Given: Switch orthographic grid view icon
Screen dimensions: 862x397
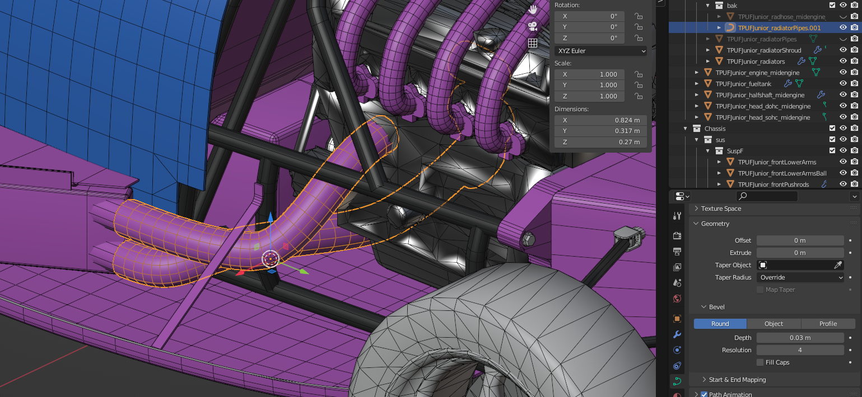Looking at the screenshot, I should pyautogui.click(x=533, y=43).
